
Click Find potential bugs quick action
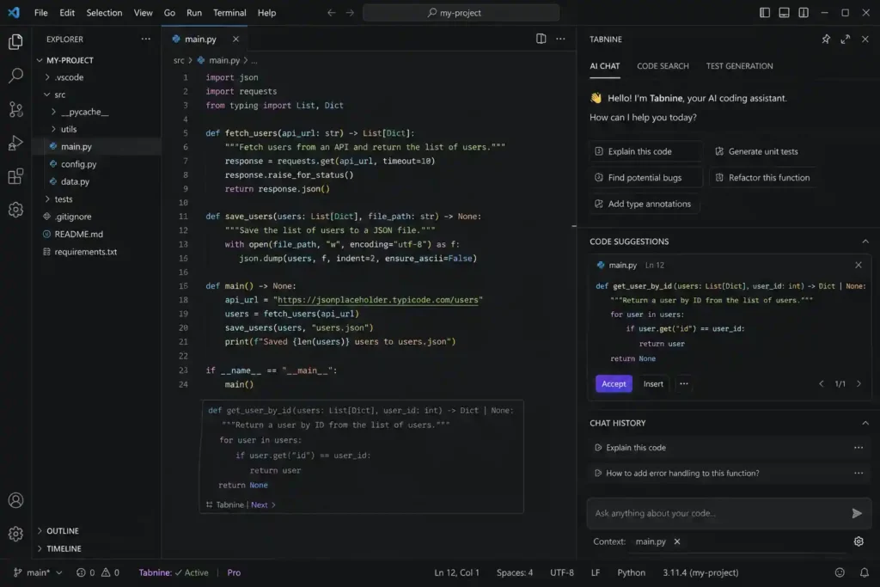(x=645, y=178)
